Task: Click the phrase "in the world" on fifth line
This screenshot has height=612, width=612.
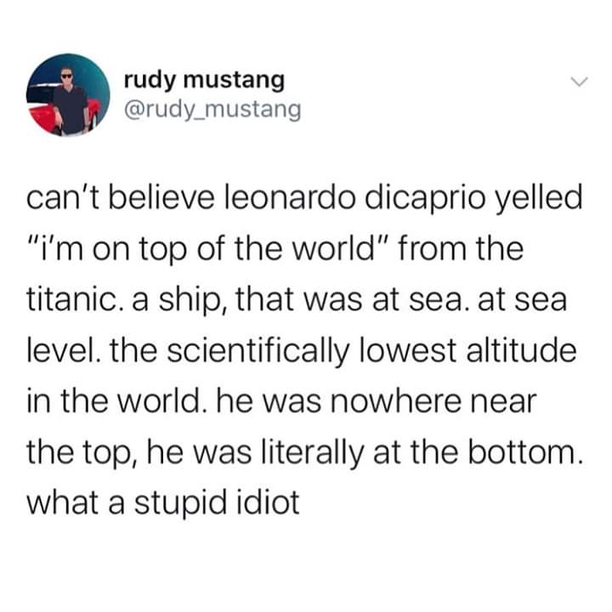Action: pos(108,400)
